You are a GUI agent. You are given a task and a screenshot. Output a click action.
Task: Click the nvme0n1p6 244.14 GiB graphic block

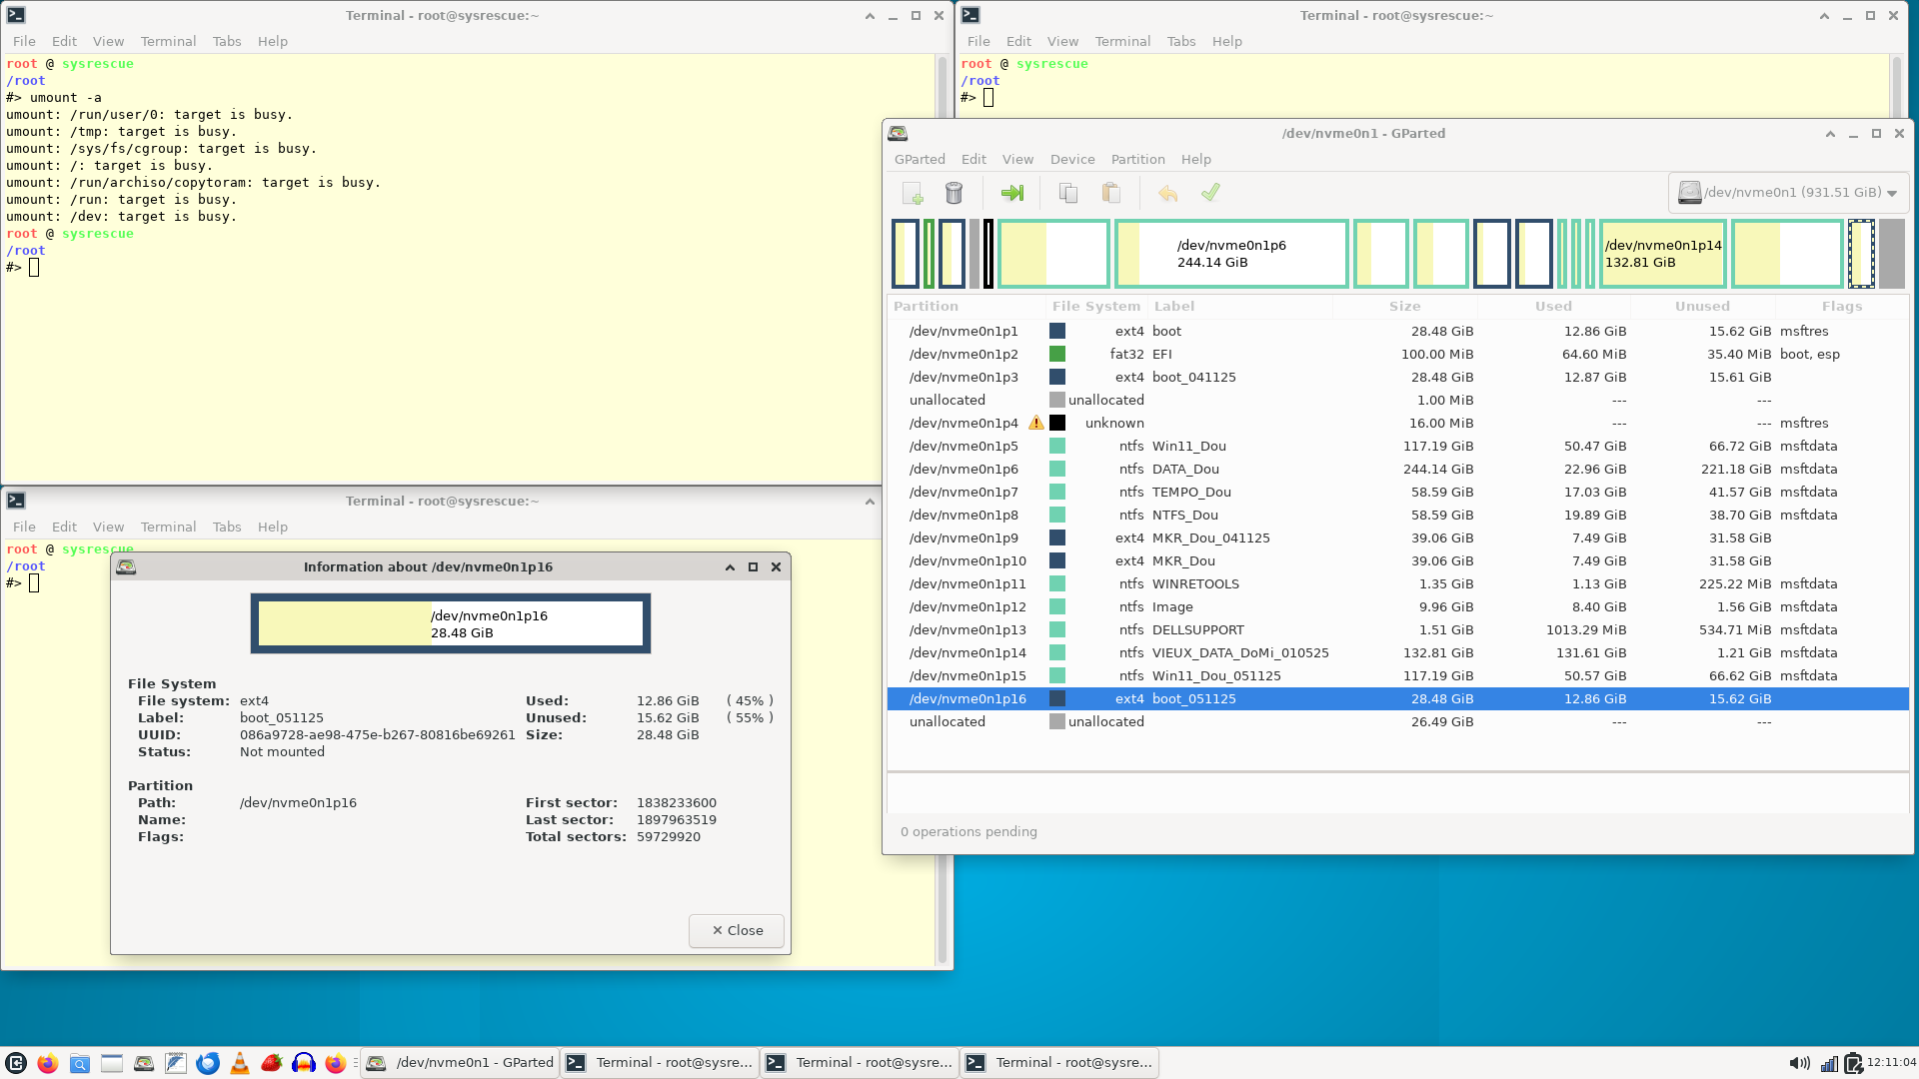1230,254
